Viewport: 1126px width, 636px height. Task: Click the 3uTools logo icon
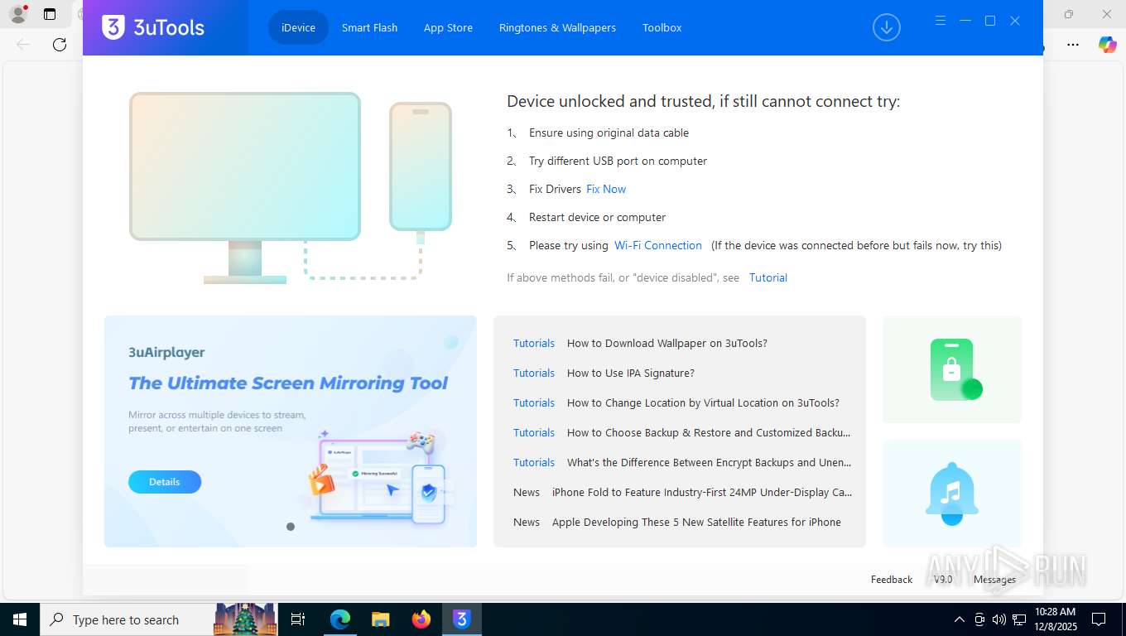point(113,27)
